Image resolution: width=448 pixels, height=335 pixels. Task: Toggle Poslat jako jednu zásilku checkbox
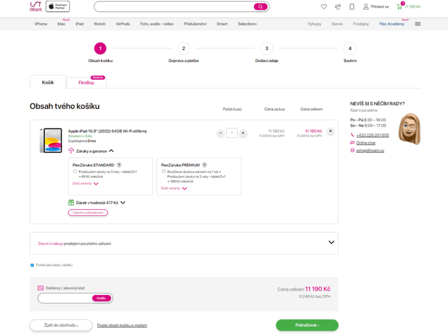32,265
